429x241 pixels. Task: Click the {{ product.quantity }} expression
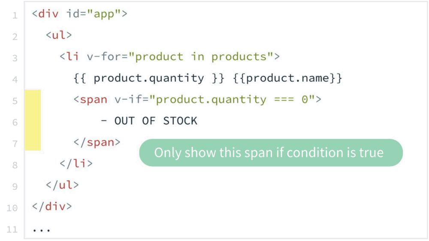(149, 78)
